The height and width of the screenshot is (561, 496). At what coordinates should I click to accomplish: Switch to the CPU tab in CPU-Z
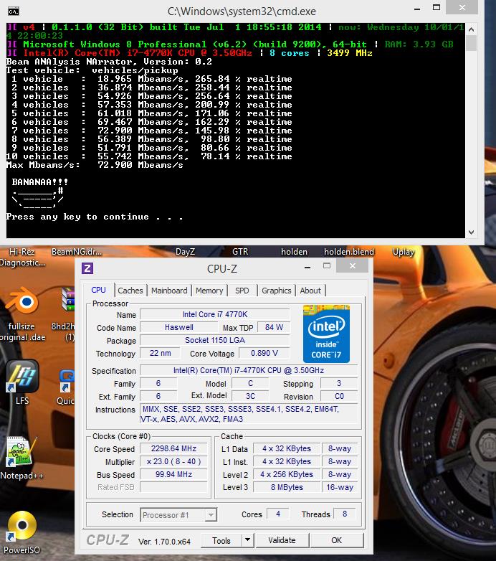pyautogui.click(x=99, y=290)
